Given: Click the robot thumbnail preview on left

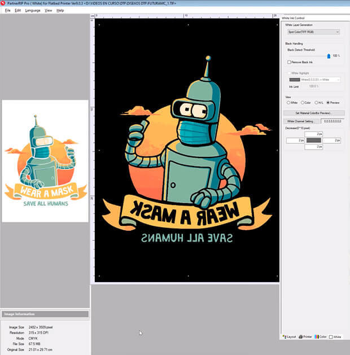Looking at the screenshot, I should [x=45, y=161].
